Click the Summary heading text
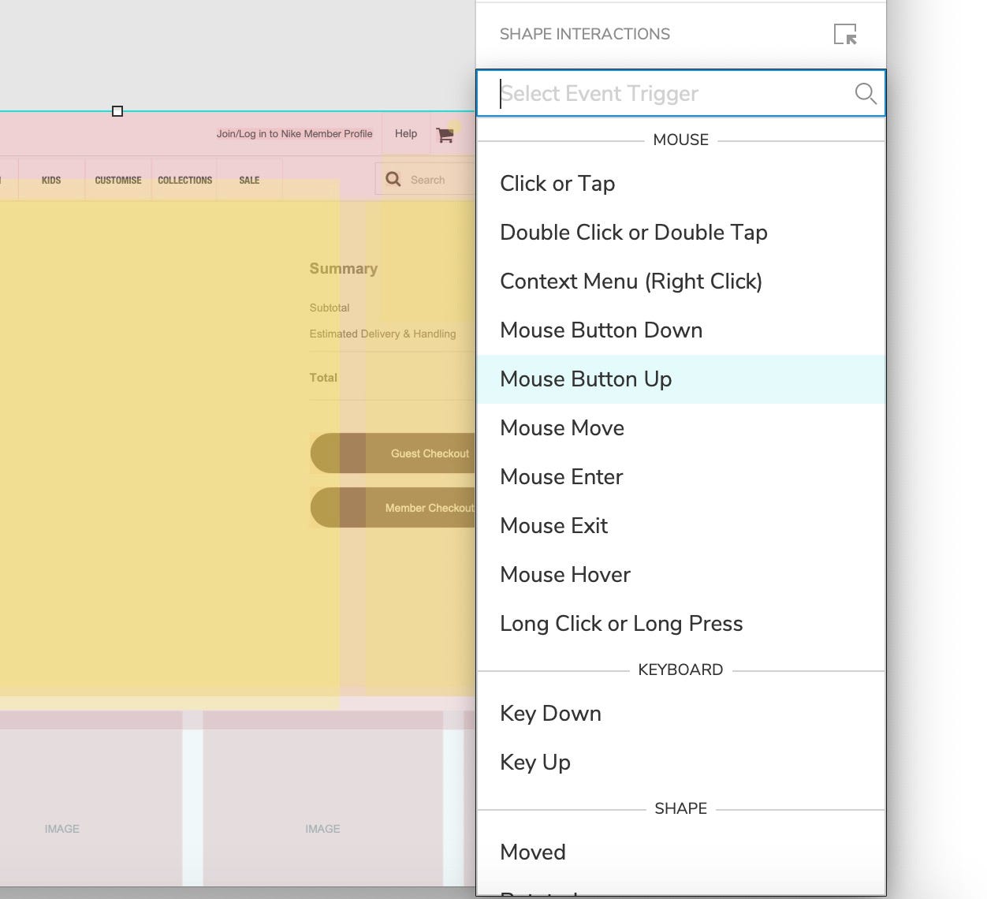Viewport: 987px width, 899px height. (x=343, y=269)
